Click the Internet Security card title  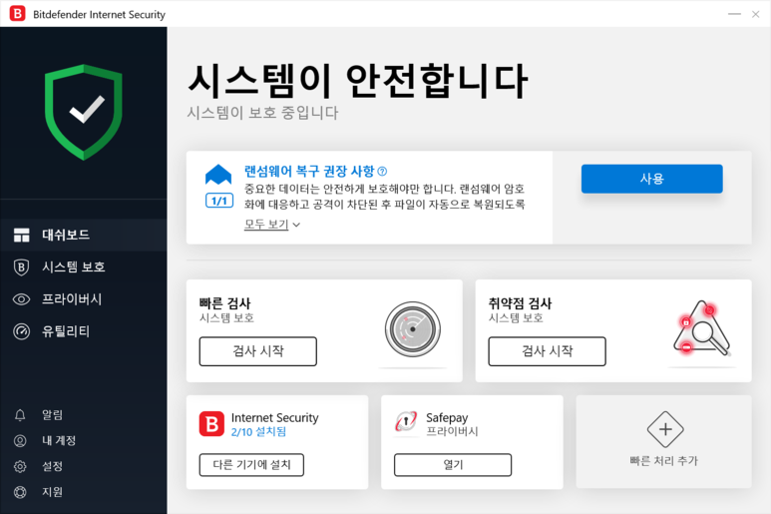(x=275, y=417)
